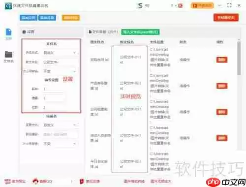Screen dimensions: 246x187
Task: Click the red start-rename button
Action: (x=226, y=18)
